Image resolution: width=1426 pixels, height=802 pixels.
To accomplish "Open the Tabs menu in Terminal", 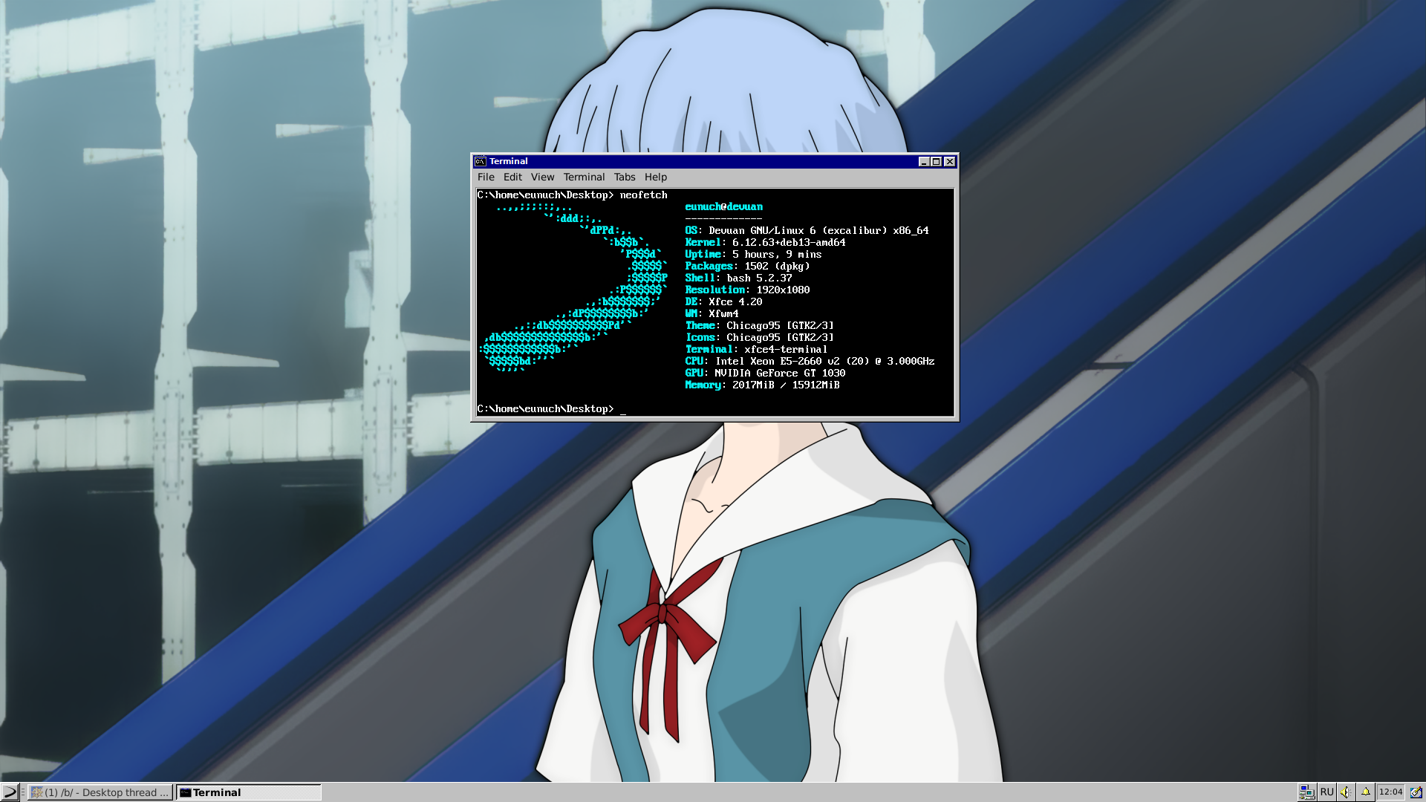I will [625, 177].
